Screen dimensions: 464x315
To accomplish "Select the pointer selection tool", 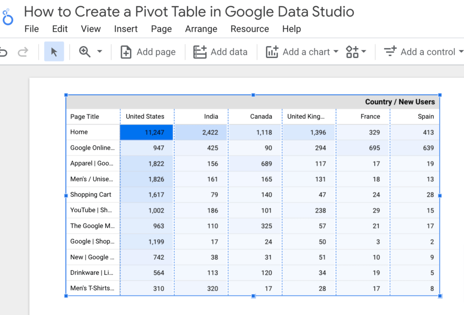I will [x=54, y=52].
